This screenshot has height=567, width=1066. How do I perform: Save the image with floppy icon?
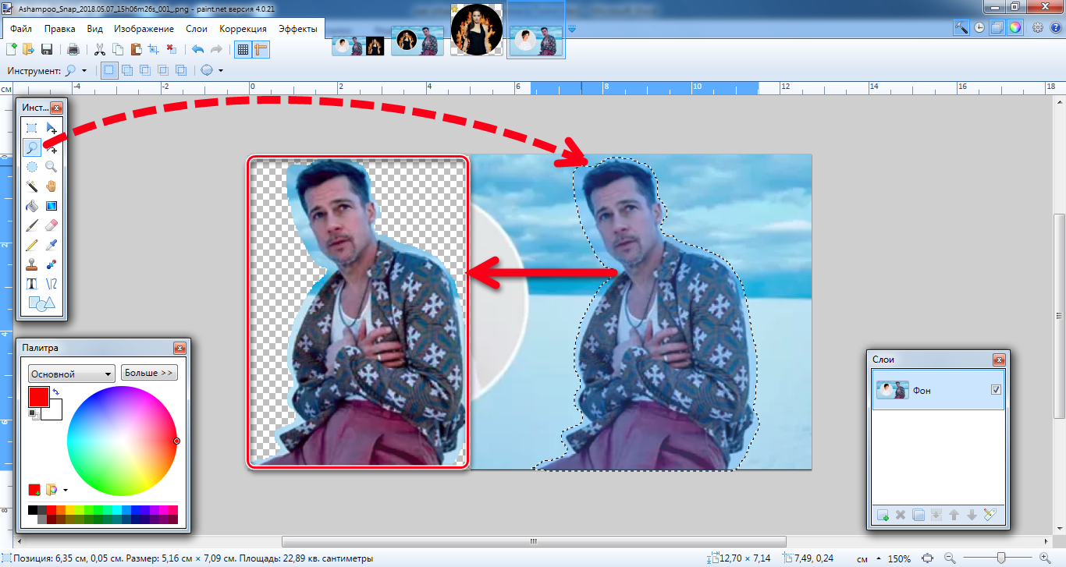46,49
